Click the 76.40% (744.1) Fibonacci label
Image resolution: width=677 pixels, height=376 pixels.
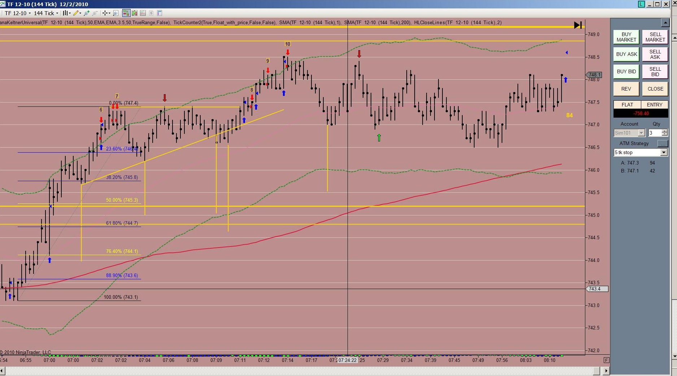(x=122, y=251)
